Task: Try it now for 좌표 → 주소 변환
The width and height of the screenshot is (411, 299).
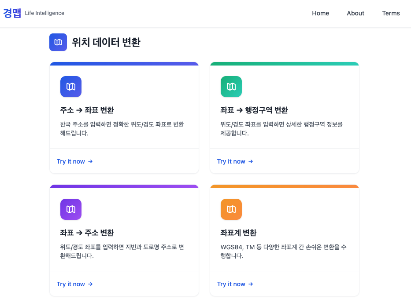Action: tap(75, 284)
